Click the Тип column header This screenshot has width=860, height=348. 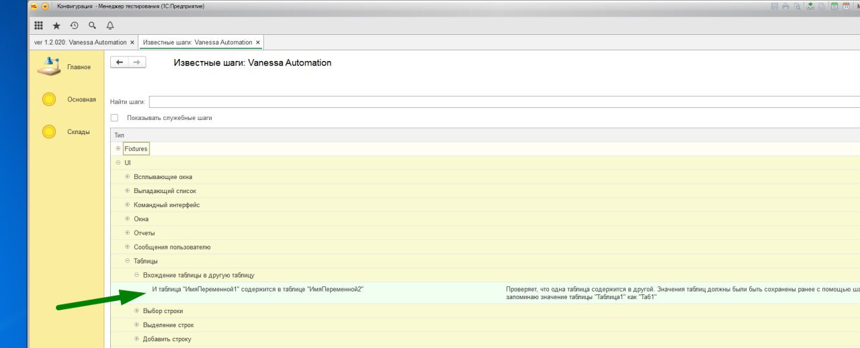tap(485, 135)
